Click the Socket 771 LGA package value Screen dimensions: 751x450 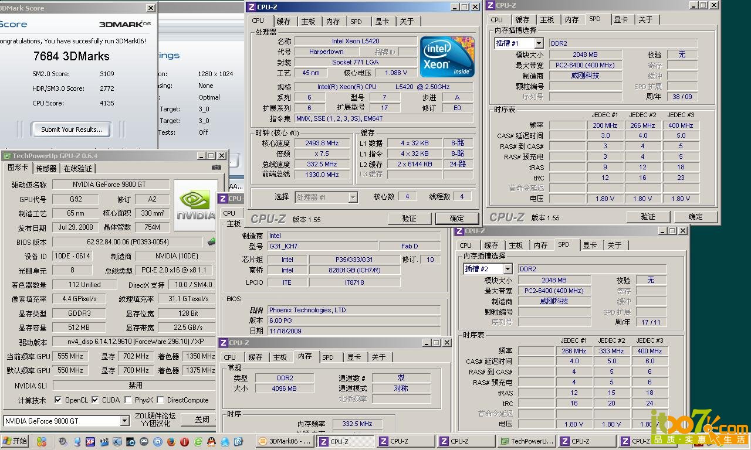[355, 62]
